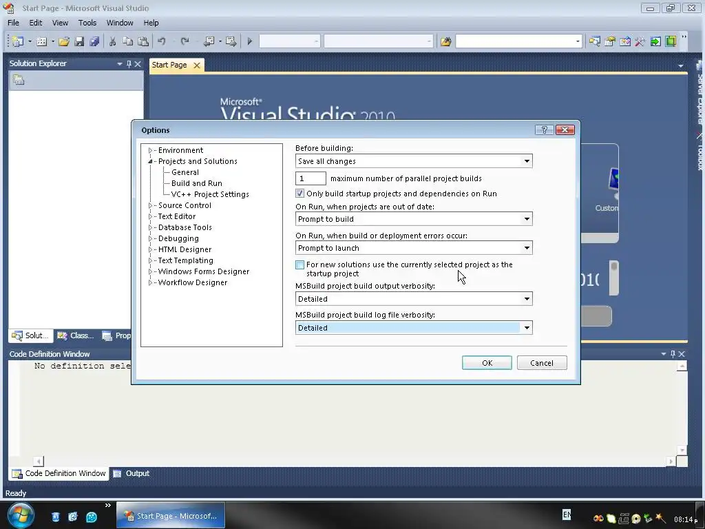Open the View menu
705x529 pixels.
pos(60,23)
